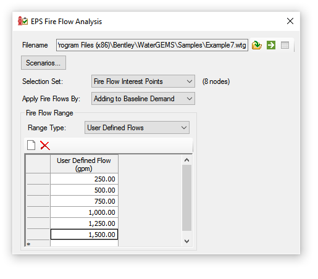
Task: Click the red X delete row icon
Action: (x=45, y=145)
